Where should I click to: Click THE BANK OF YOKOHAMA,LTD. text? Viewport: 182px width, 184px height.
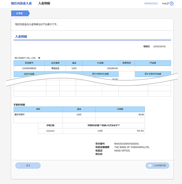point(132,147)
